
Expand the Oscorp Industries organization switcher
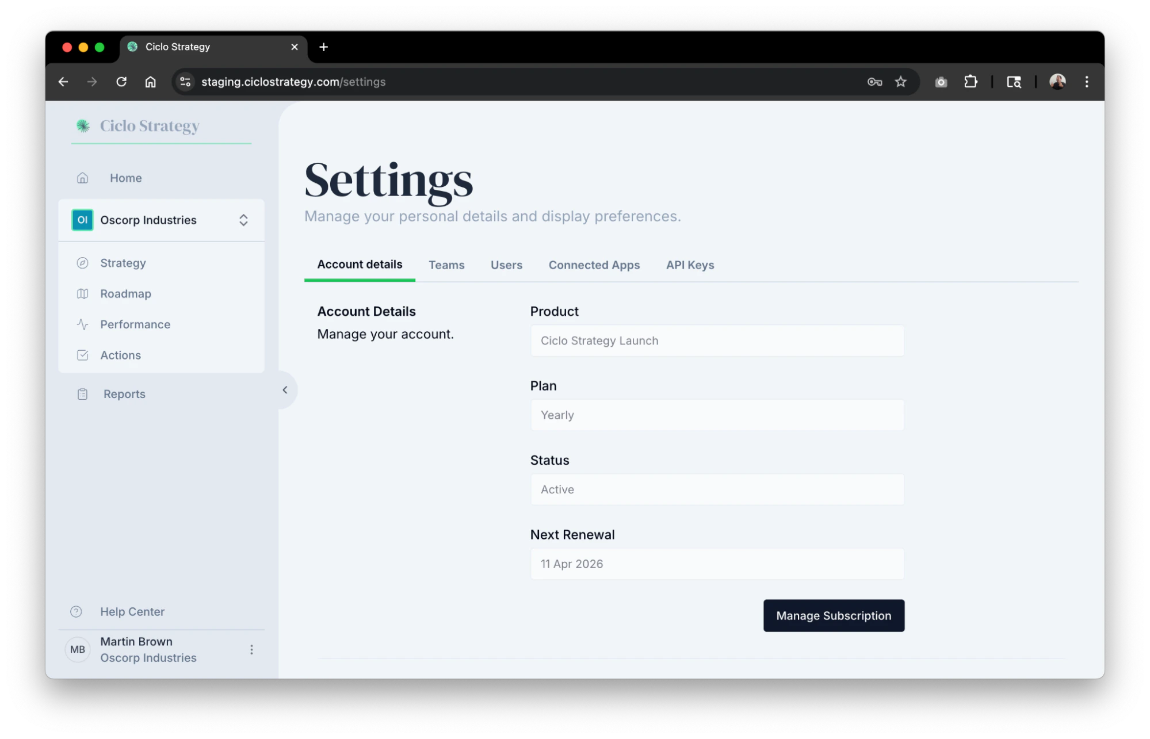click(x=243, y=220)
